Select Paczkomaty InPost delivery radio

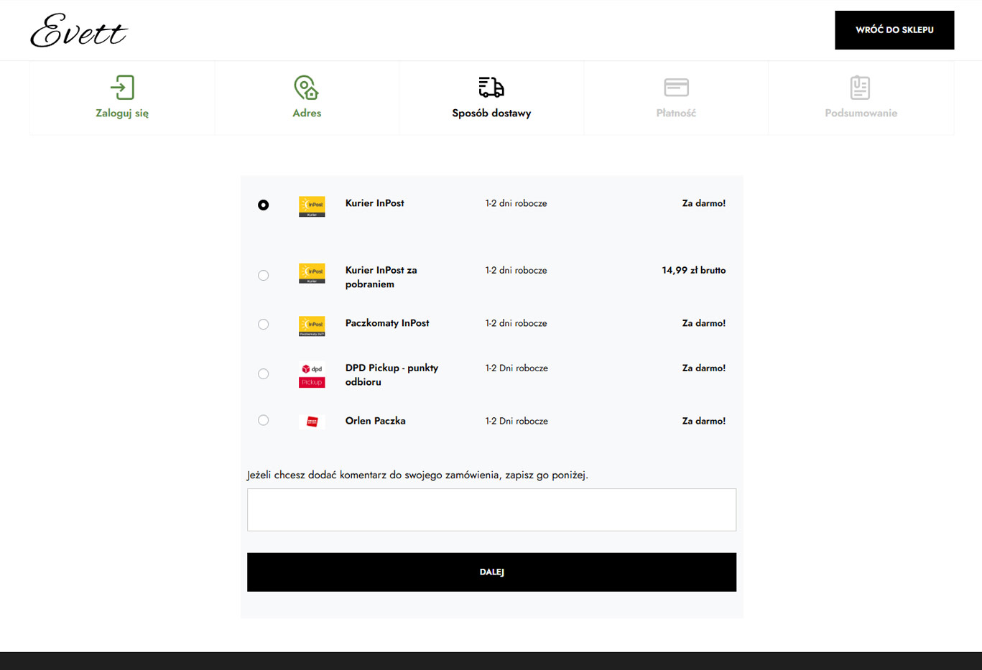[264, 325]
